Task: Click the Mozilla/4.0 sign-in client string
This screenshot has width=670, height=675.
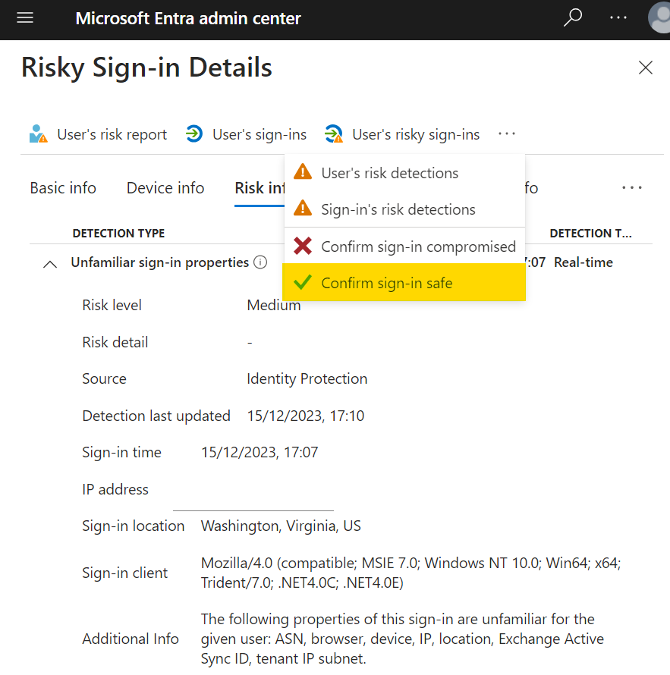Action: click(x=410, y=573)
